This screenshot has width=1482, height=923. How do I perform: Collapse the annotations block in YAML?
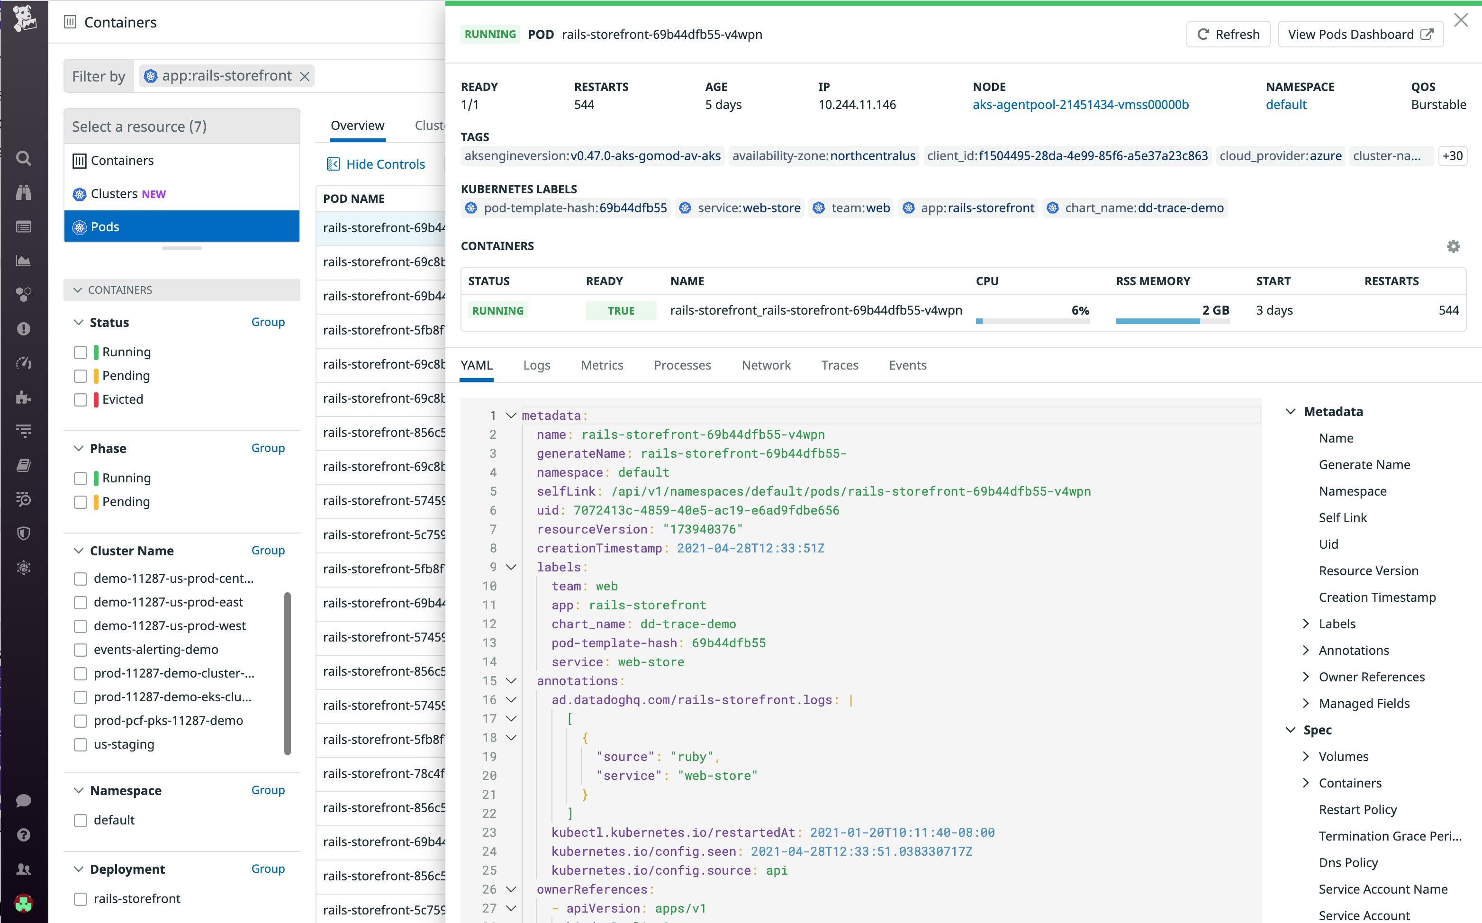(x=512, y=681)
